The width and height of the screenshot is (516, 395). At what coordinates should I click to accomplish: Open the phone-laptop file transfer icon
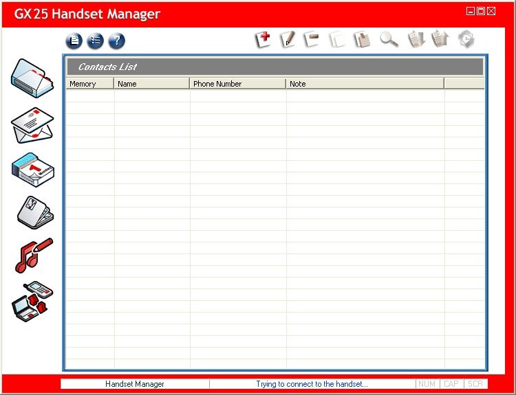[32, 301]
